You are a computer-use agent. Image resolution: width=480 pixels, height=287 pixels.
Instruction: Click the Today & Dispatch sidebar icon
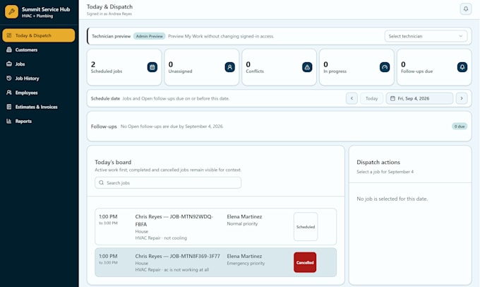tap(9, 35)
